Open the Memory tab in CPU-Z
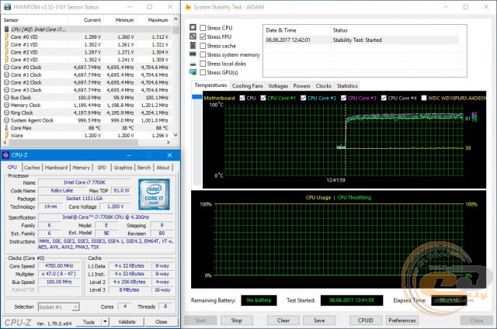Screen dimensions: 497x329 (81, 168)
